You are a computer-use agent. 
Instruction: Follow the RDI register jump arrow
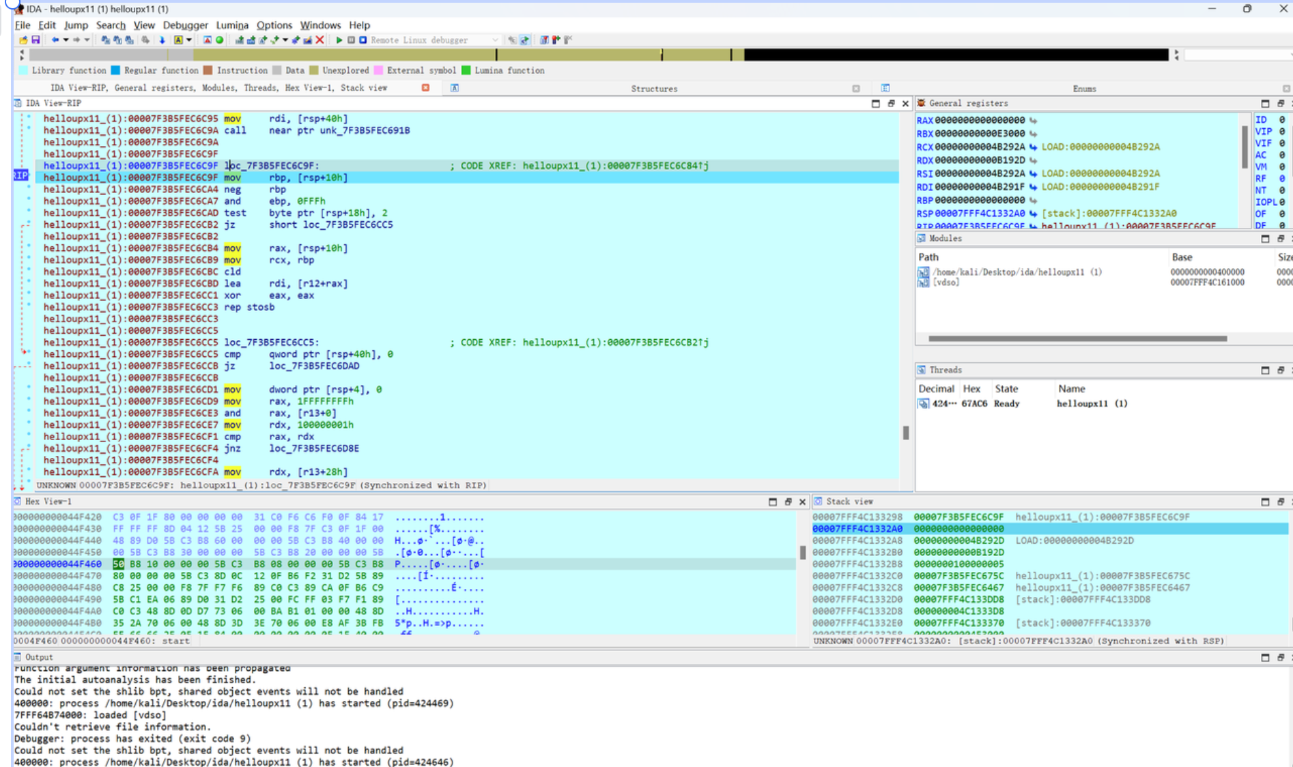click(1033, 187)
